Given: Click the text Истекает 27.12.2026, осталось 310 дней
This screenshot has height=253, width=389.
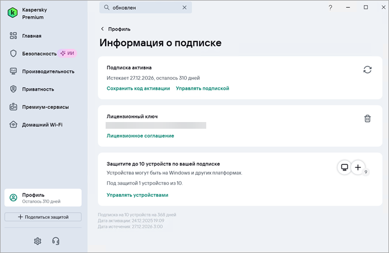Looking at the screenshot, I should [153, 78].
